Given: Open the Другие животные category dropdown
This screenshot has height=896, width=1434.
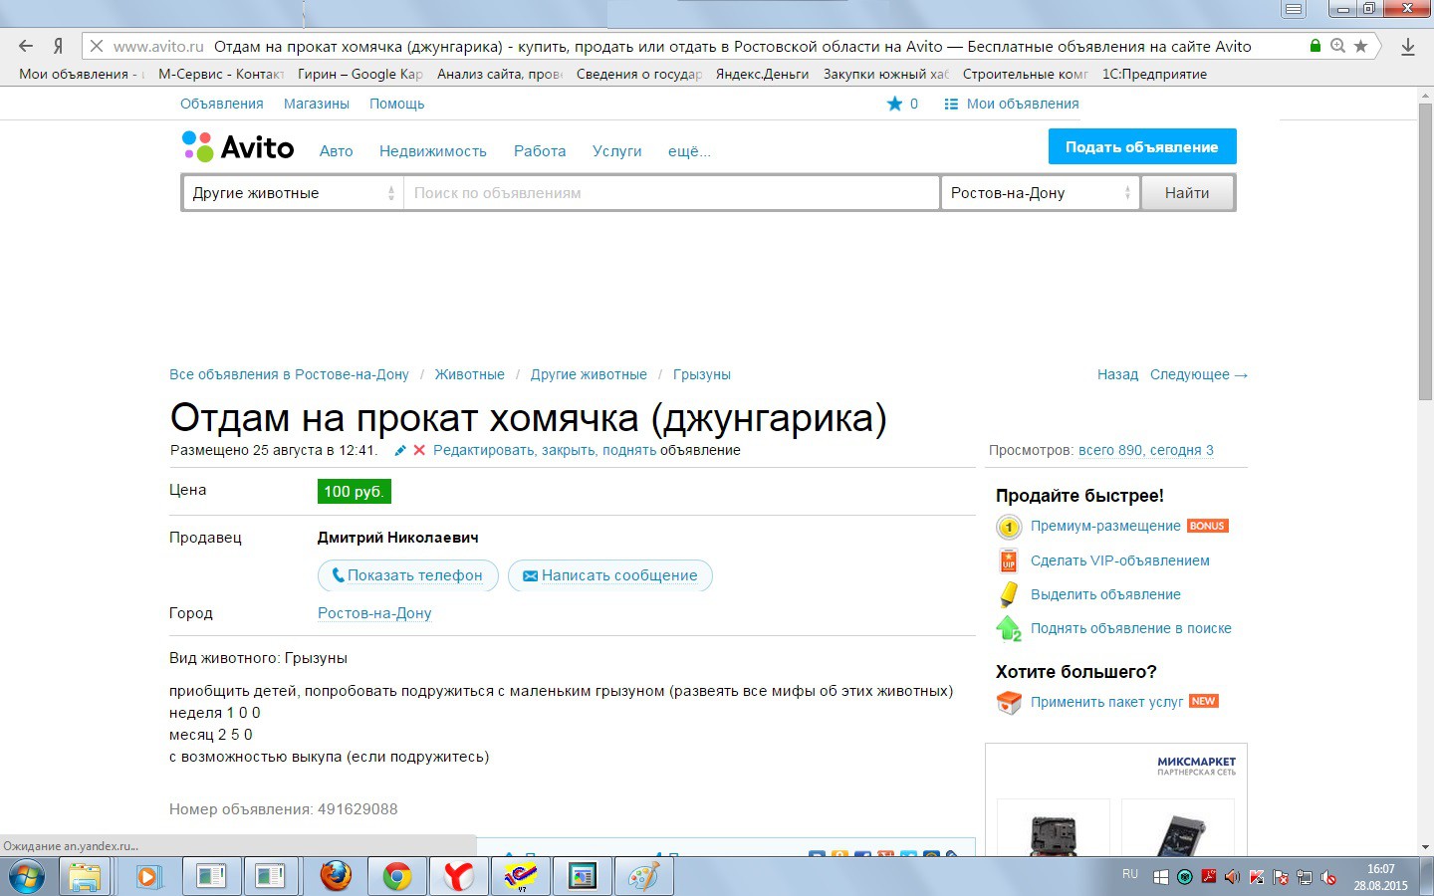Looking at the screenshot, I should point(293,193).
